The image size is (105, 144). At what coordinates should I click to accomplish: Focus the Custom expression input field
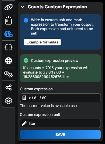pyautogui.click(x=60, y=98)
